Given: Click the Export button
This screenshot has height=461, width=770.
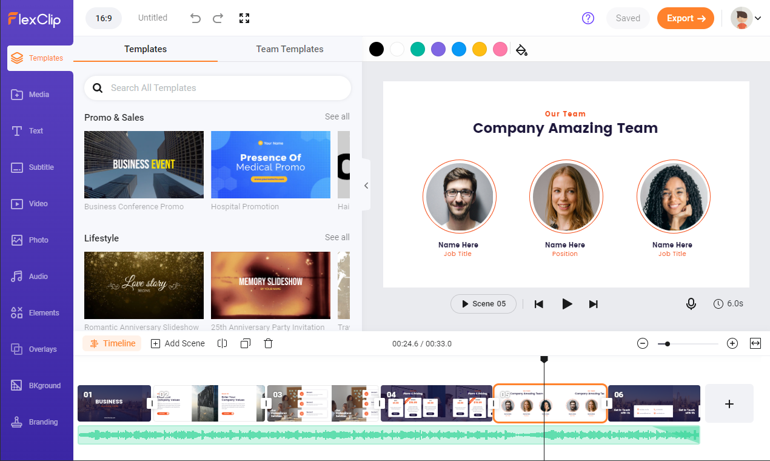Looking at the screenshot, I should pyautogui.click(x=685, y=18).
